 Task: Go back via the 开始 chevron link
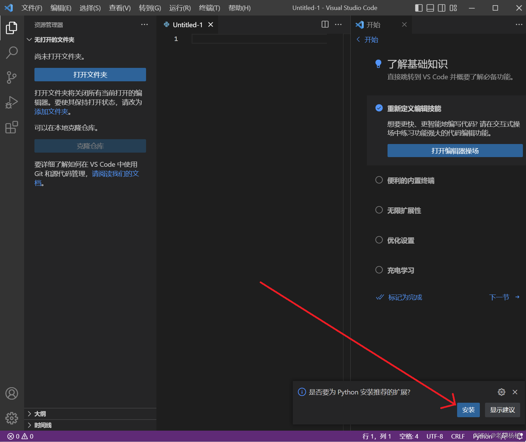click(x=367, y=40)
